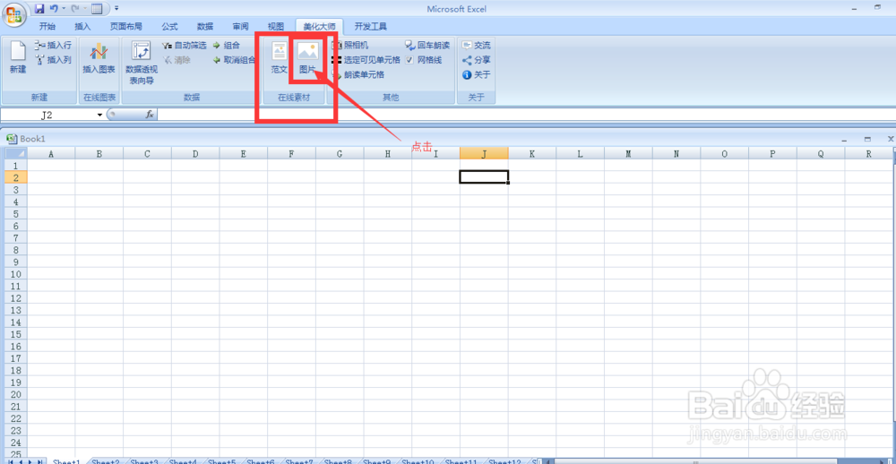Select column P header
Image resolution: width=896 pixels, height=464 pixels.
tap(772, 154)
